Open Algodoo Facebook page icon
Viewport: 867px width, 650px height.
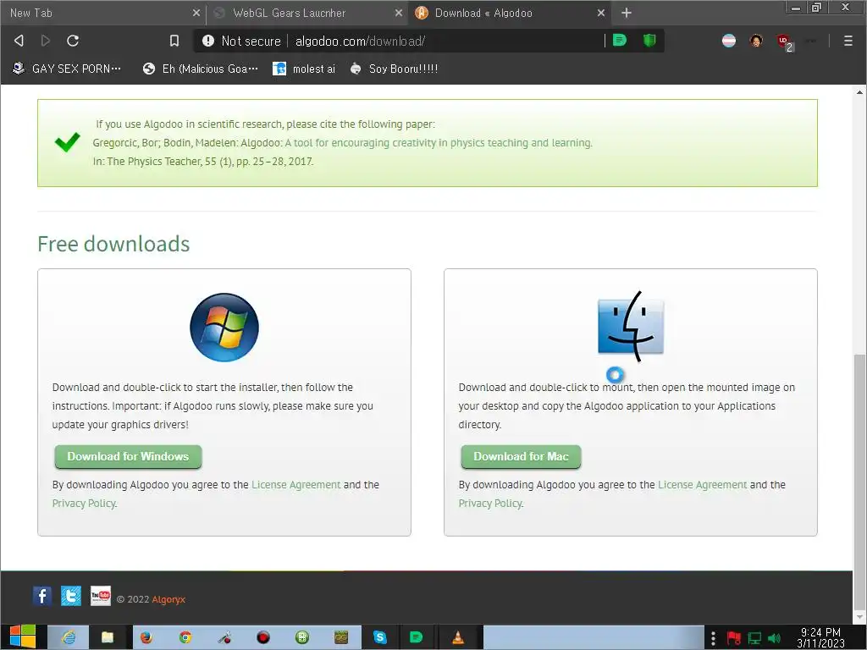42,596
